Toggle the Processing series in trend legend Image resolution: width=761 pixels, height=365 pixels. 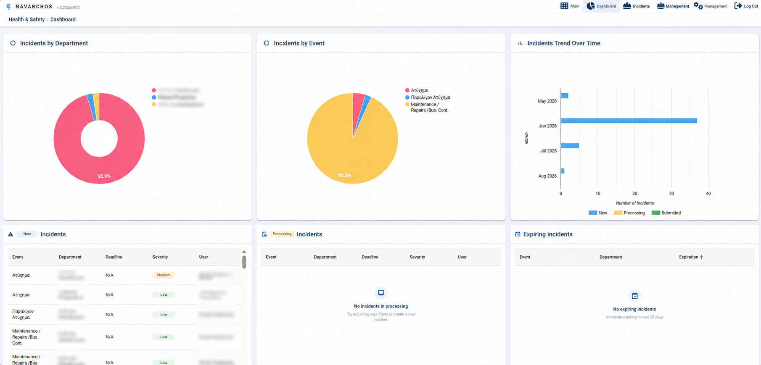click(x=629, y=213)
